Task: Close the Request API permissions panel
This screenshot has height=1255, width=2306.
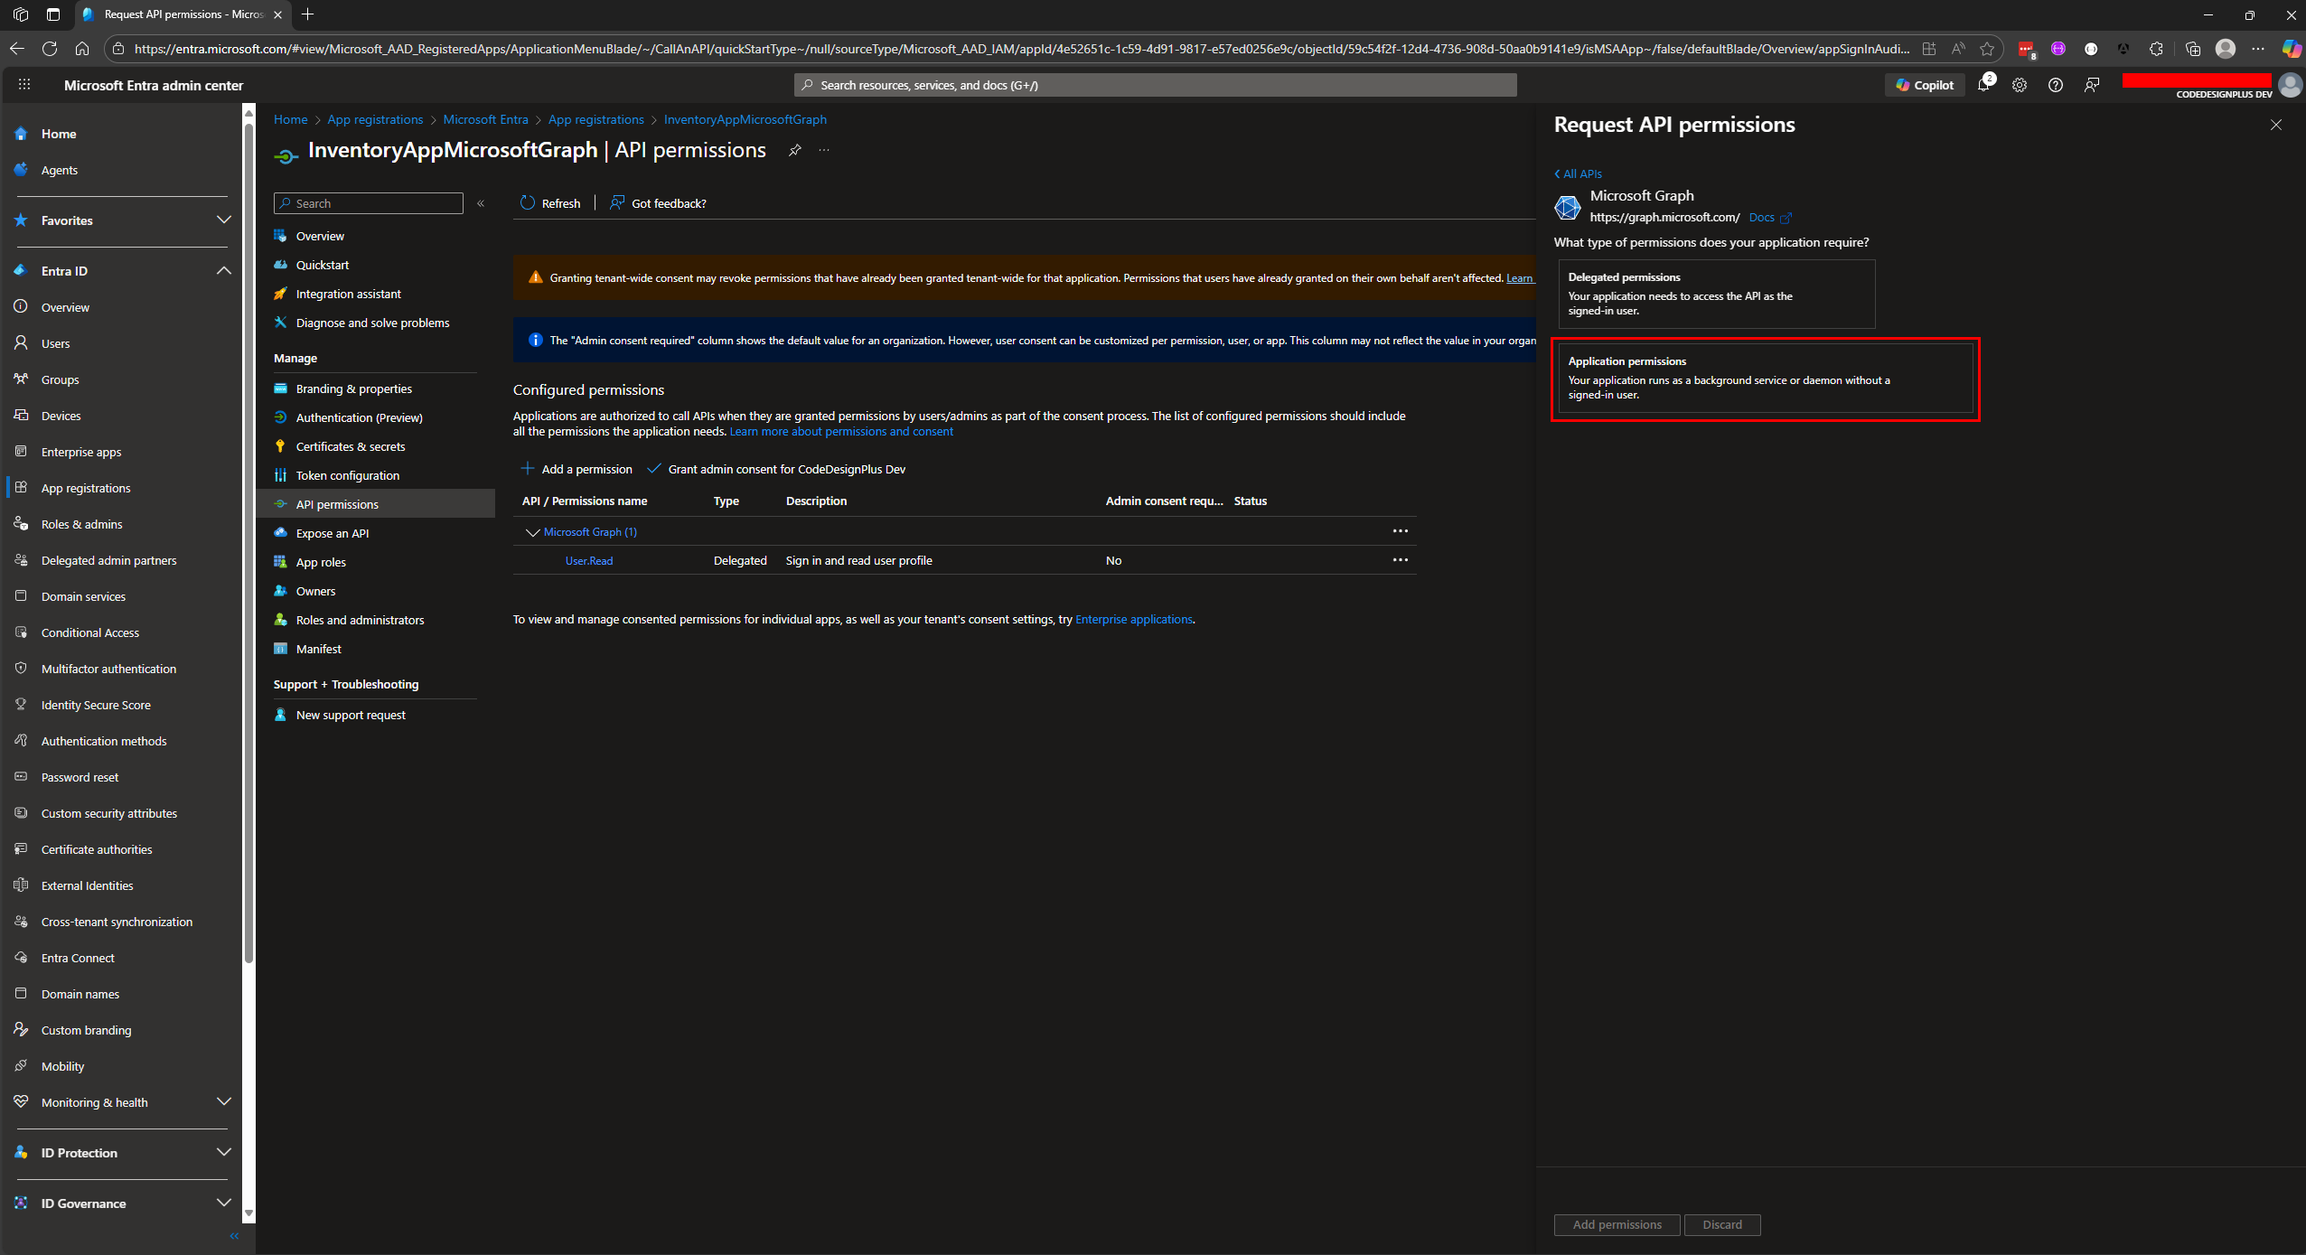Action: click(2276, 125)
